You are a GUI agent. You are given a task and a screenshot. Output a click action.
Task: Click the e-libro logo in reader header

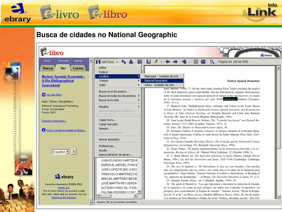(52, 52)
